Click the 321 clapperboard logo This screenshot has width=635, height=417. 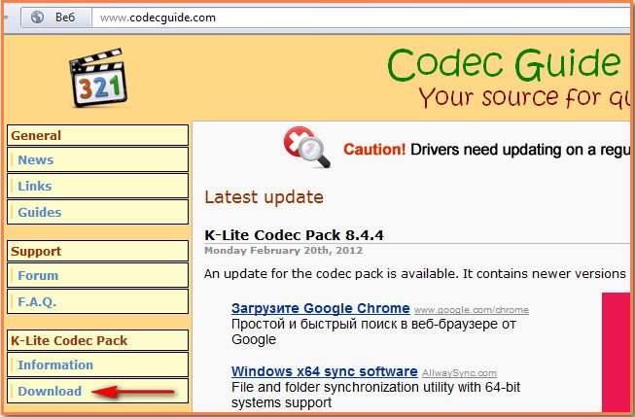coord(98,78)
